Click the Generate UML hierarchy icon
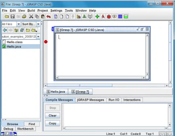This screenshot has height=136, width=175. (x=84, y=16)
